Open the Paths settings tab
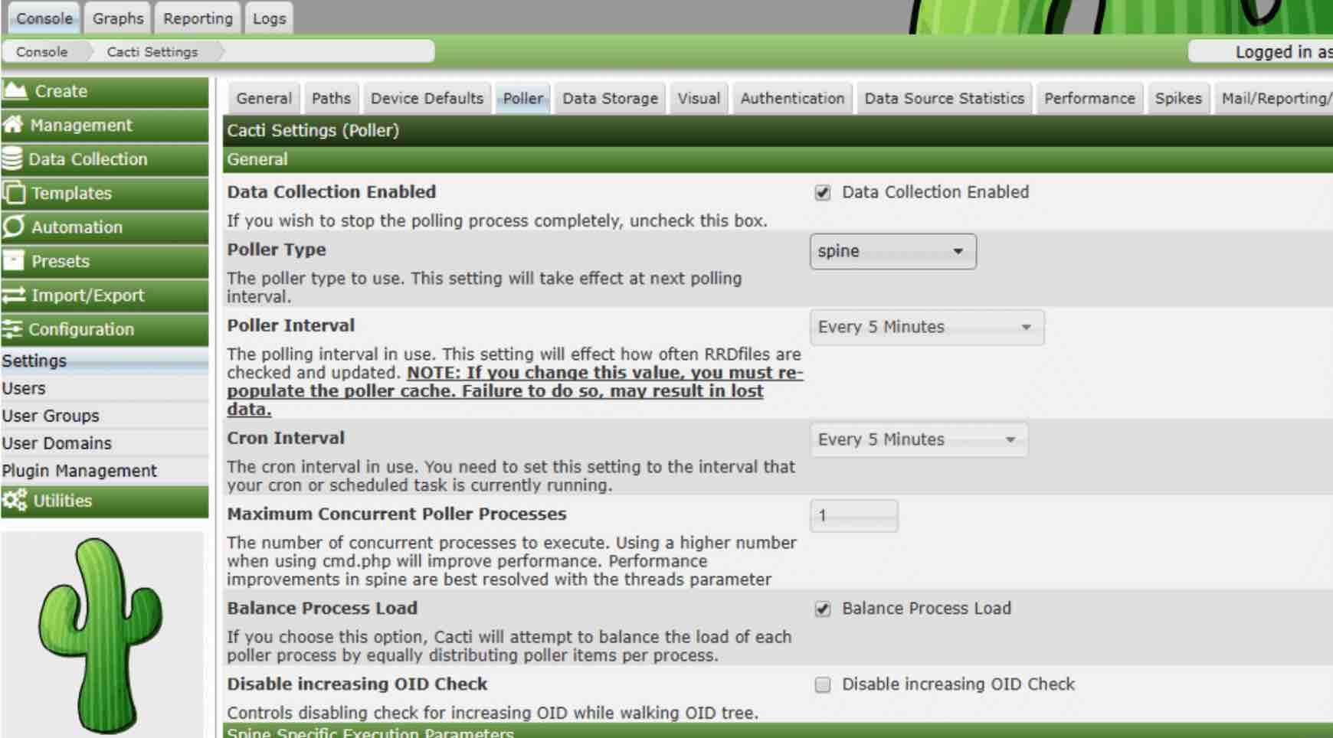The height and width of the screenshot is (738, 1333). tap(331, 99)
